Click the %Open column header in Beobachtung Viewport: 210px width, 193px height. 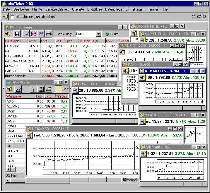[85, 41]
